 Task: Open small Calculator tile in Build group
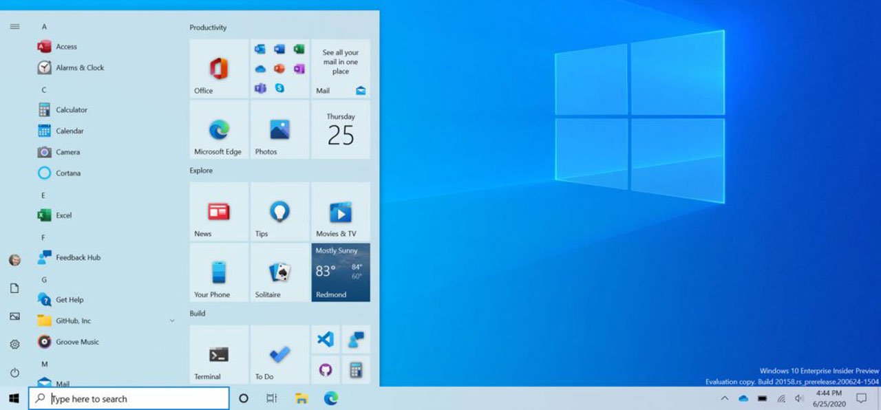click(356, 370)
